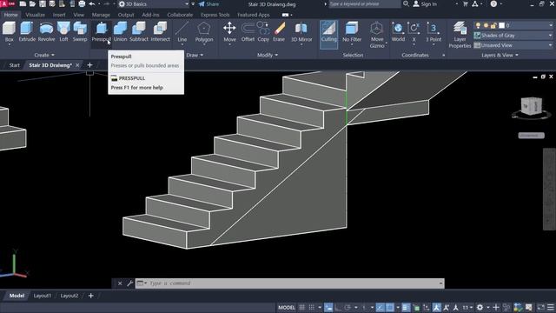Image resolution: width=556 pixels, height=313 pixels.
Task: Expand the Create panel
Action: [x=44, y=55]
